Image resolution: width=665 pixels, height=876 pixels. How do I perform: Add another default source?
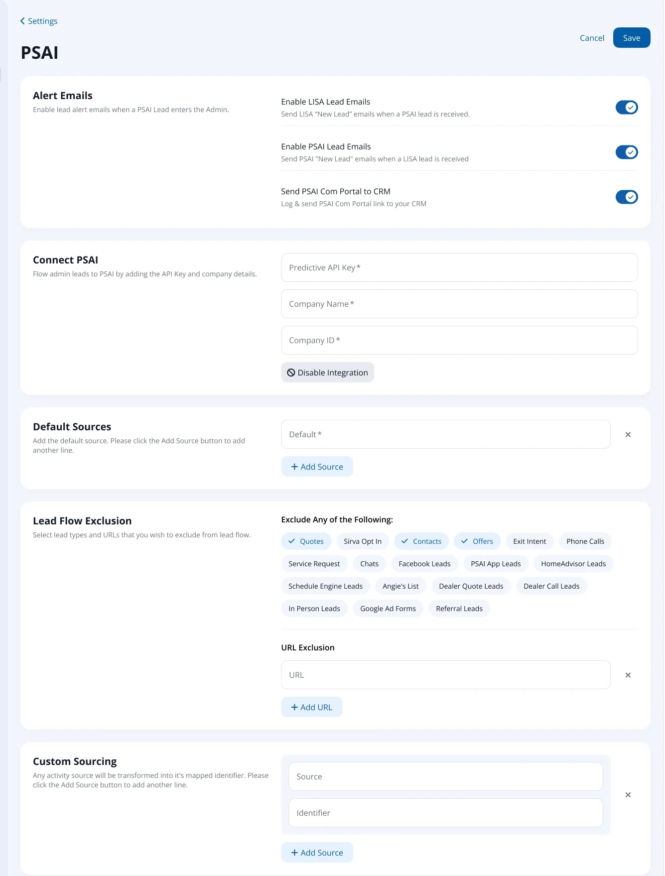(317, 467)
